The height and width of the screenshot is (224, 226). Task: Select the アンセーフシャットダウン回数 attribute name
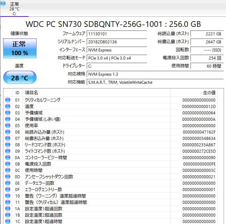(x=49, y=177)
